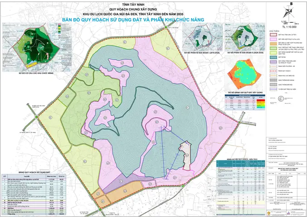Click the eastern roundabout junction marker

pyautogui.click(x=239, y=123)
